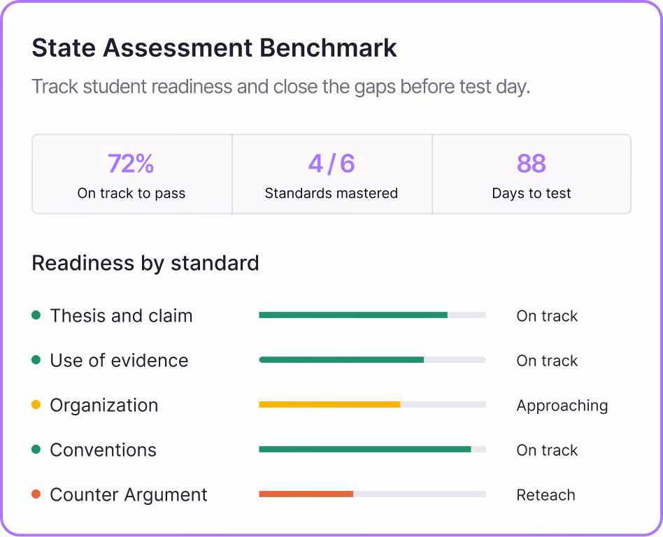Screen dimensions: 663x537
Task: Click the green dot beside Use of evidence
Action: click(36, 360)
